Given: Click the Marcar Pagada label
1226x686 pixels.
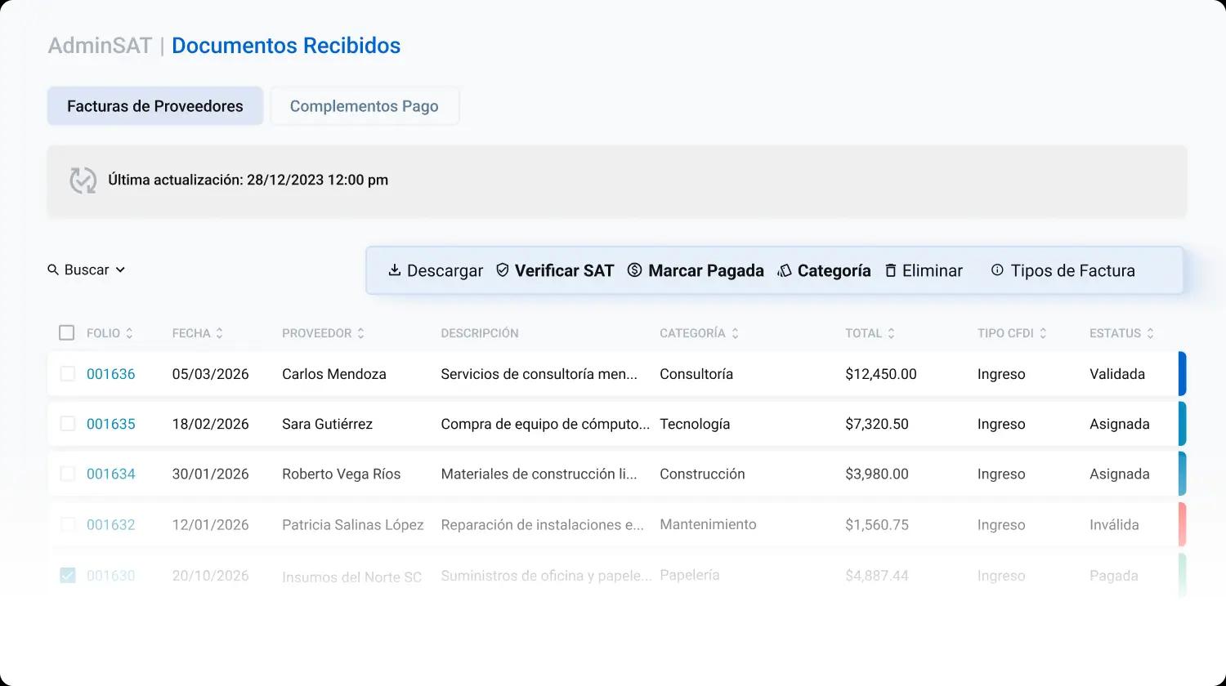Looking at the screenshot, I should point(706,271).
